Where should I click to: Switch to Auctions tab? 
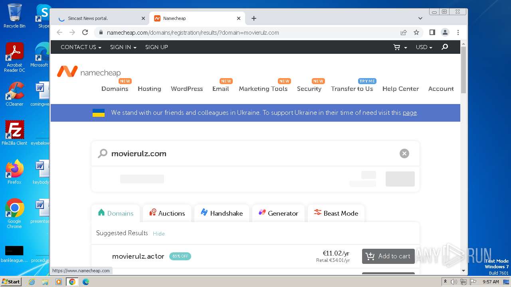pos(167,213)
